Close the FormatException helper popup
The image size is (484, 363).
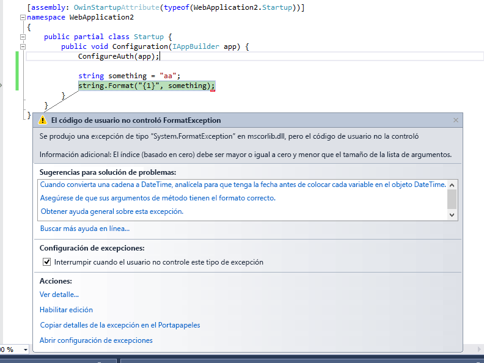[456, 120]
